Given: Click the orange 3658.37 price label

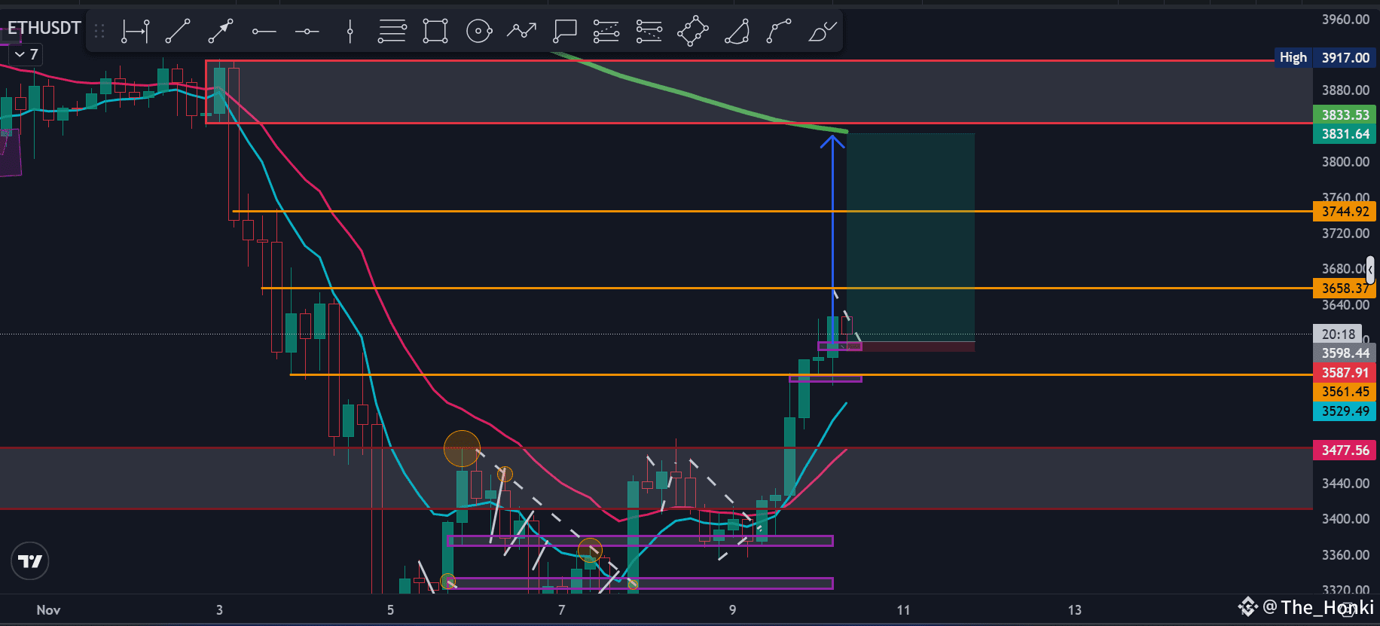Looking at the screenshot, I should 1345,289.
